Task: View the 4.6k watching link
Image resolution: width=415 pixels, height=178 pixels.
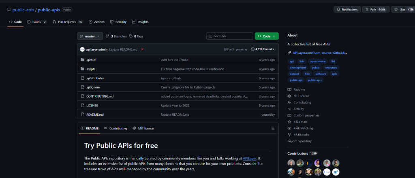Action: (300, 128)
